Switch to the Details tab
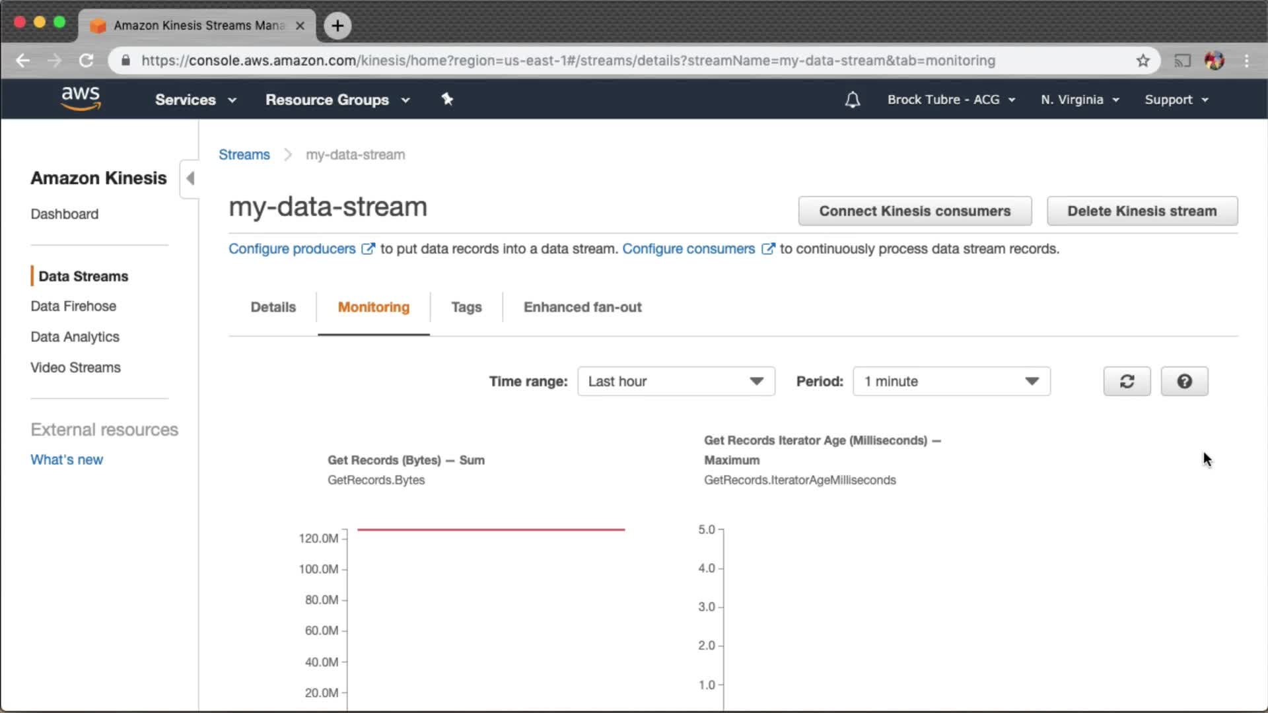This screenshot has height=713, width=1268. tap(273, 307)
